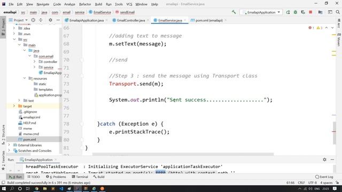
Task: Expand the .mvn folder
Action: 14,34
